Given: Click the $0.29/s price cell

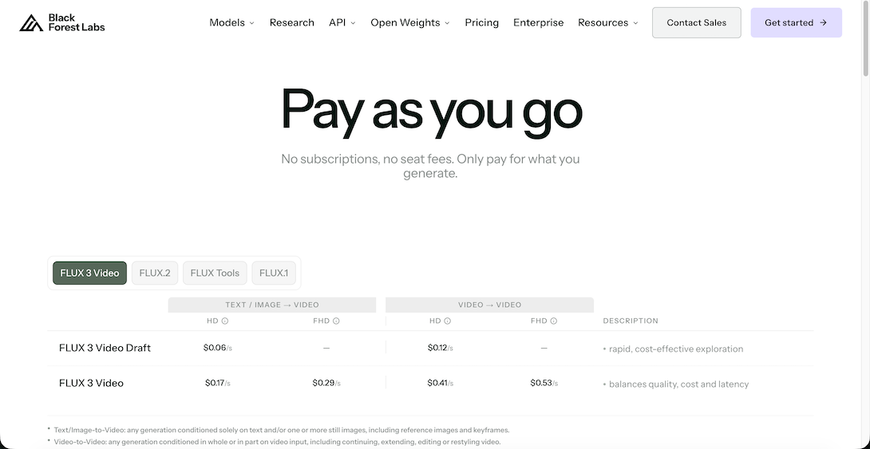Looking at the screenshot, I should coord(326,383).
